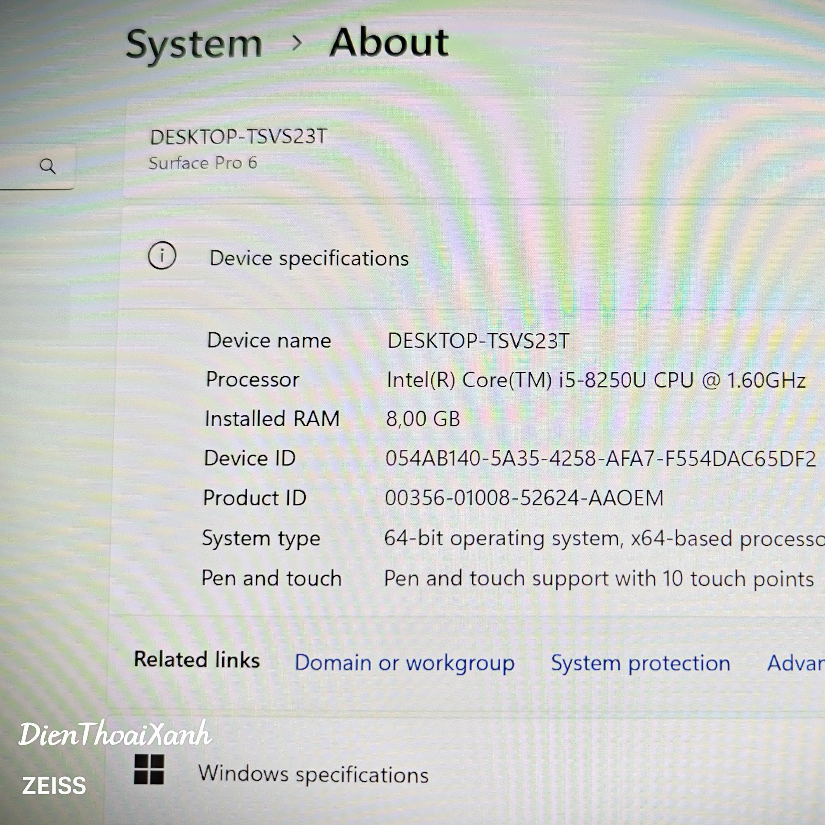The image size is (825, 825).
Task: Click the Installed RAM label
Action: (x=272, y=419)
